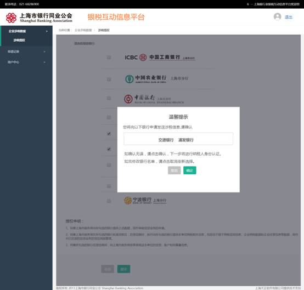Click the ICBC bank logo
304x290 pixels.
coord(160,58)
